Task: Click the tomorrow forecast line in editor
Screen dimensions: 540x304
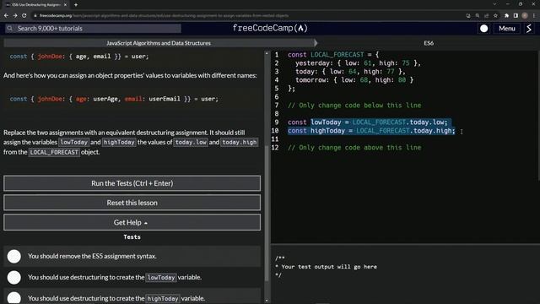Action: pos(354,80)
